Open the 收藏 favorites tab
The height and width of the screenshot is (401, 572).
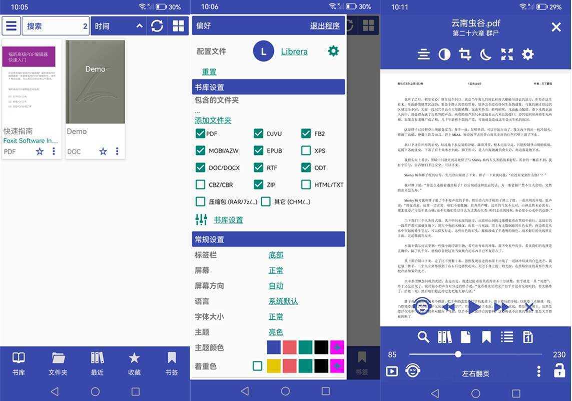(x=134, y=361)
